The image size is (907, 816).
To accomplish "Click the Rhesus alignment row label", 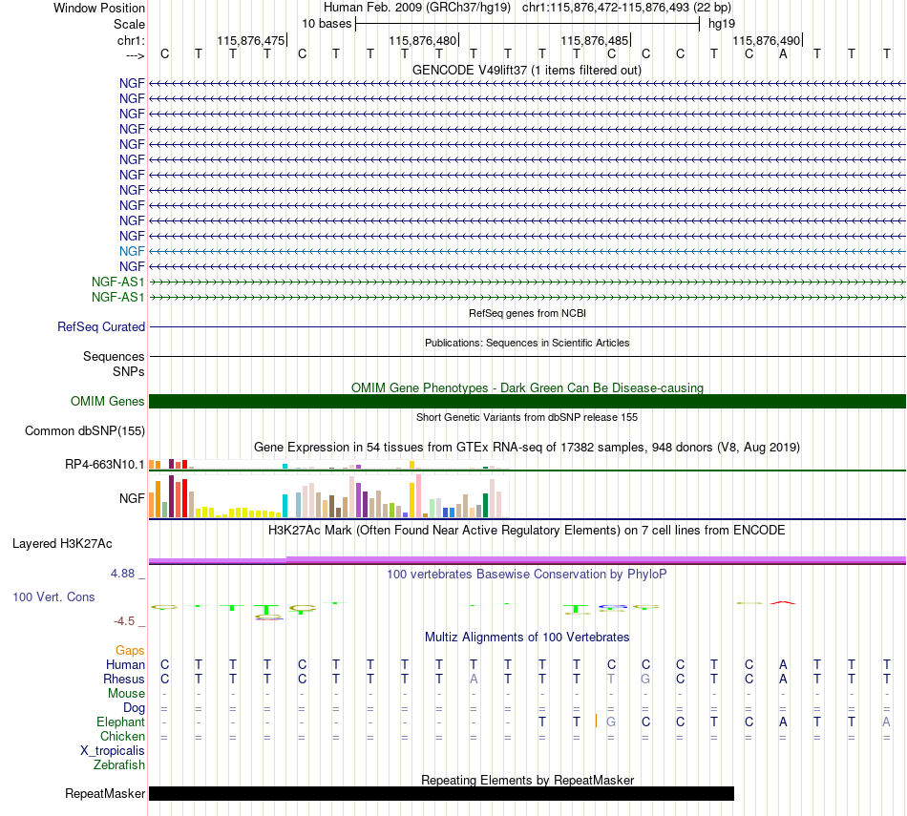I will point(124,679).
